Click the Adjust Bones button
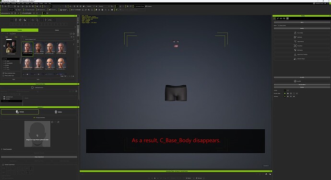 [x=302, y=42]
